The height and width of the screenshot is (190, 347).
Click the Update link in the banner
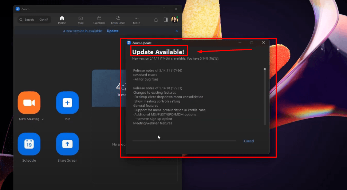[x=113, y=31]
